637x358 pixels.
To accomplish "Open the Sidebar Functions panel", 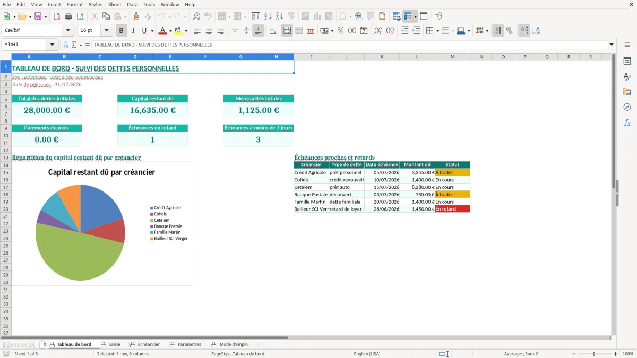I will click(627, 123).
